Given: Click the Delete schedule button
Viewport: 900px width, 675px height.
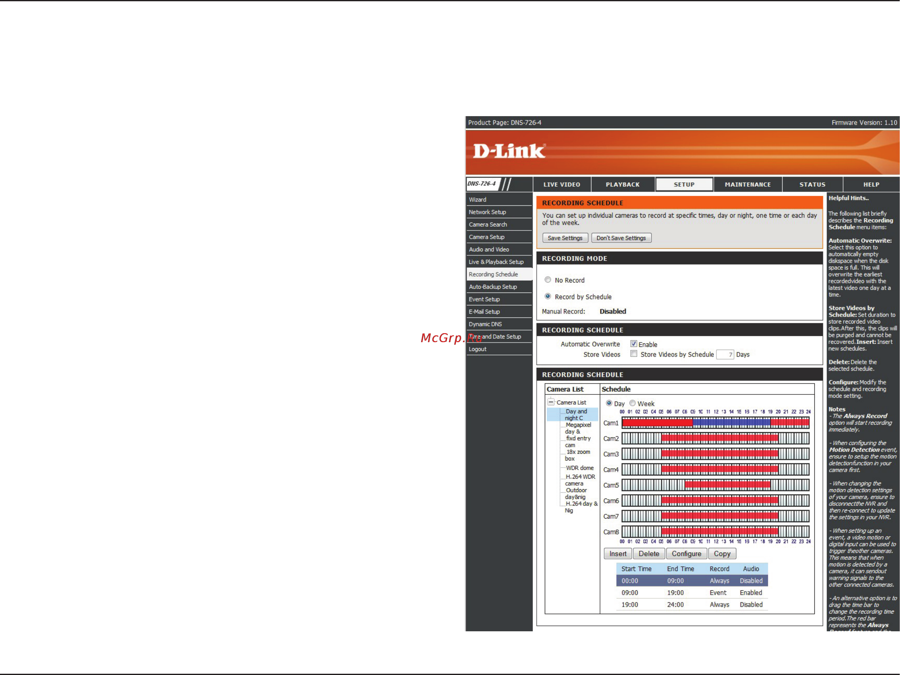Looking at the screenshot, I should coord(649,554).
